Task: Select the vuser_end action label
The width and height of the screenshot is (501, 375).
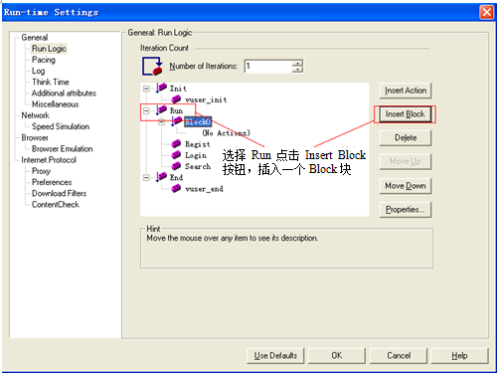Action: (x=204, y=189)
